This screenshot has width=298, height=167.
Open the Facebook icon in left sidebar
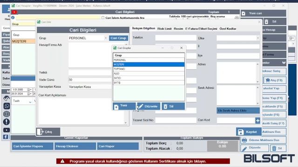6,137
